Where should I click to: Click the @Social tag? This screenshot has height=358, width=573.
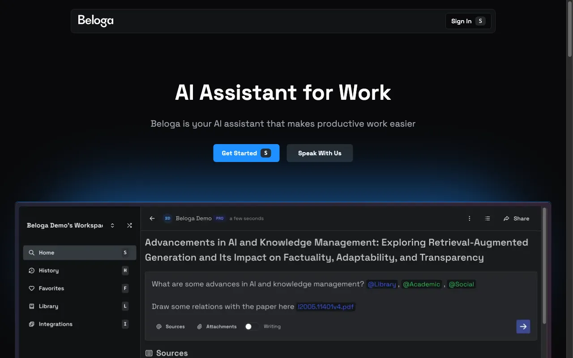(462, 284)
